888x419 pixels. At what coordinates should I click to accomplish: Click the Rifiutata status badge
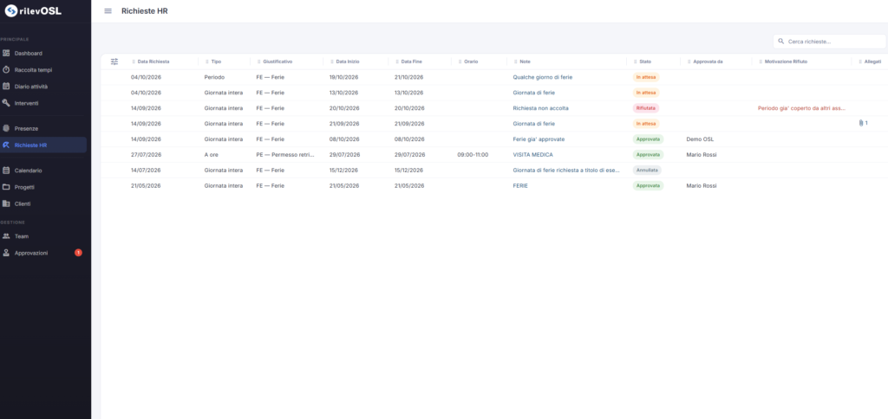645,108
